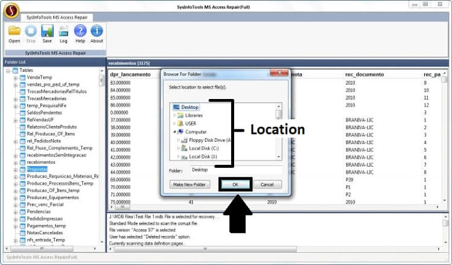
Task: Expand the rel_PedidosNota node
Action: point(16,142)
